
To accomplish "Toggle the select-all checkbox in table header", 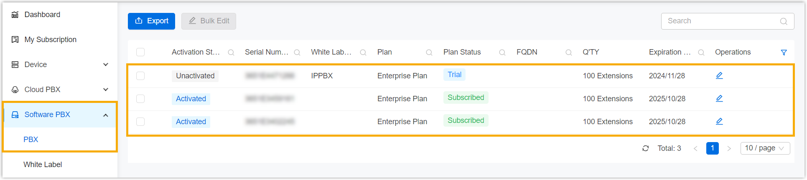I will [x=140, y=52].
